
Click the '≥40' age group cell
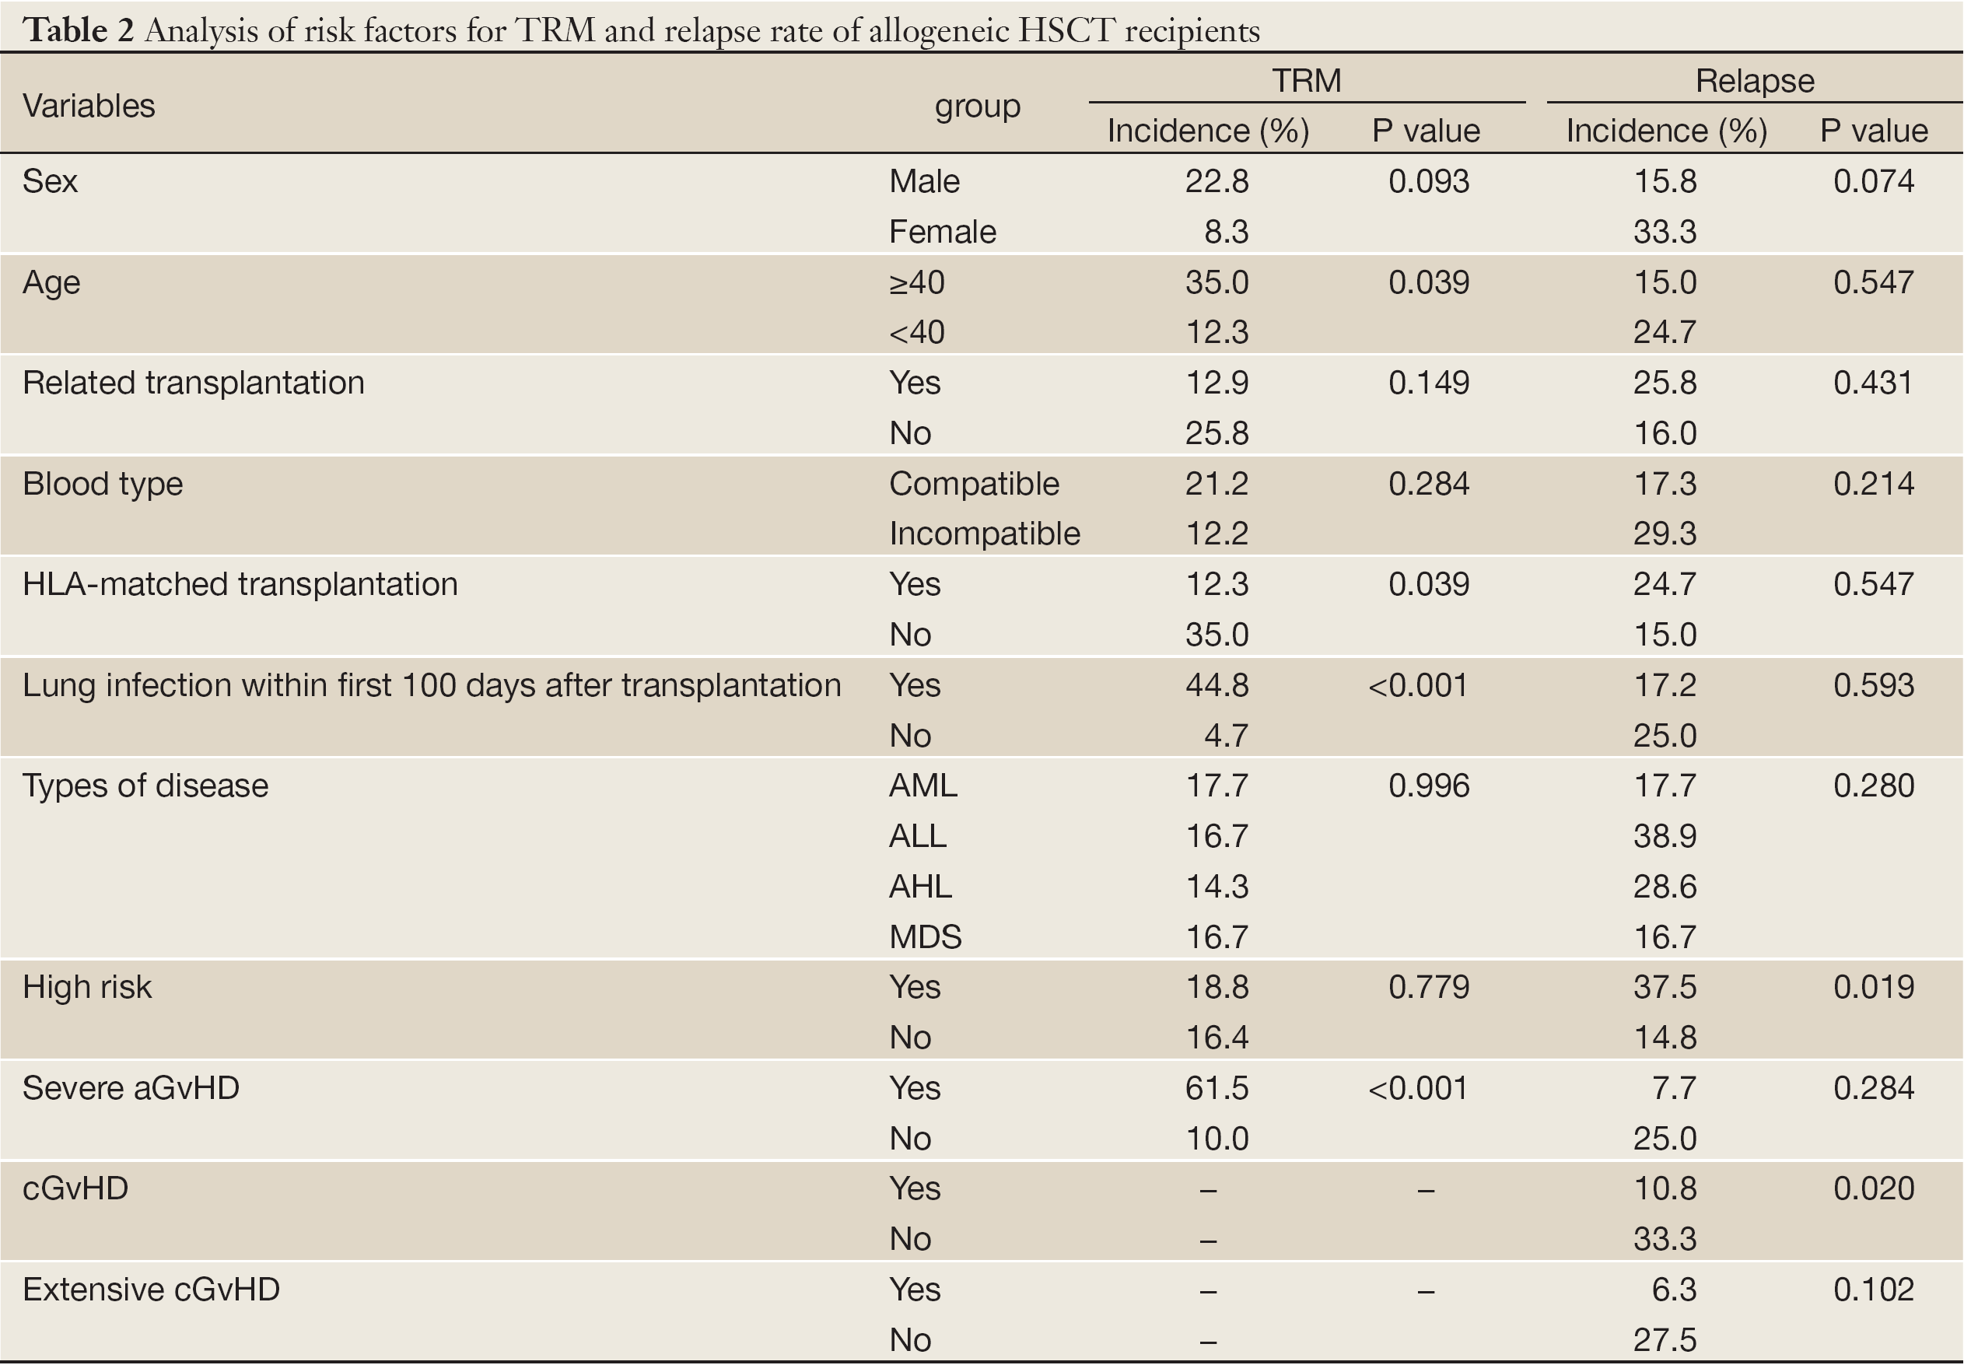pyautogui.click(x=917, y=282)
